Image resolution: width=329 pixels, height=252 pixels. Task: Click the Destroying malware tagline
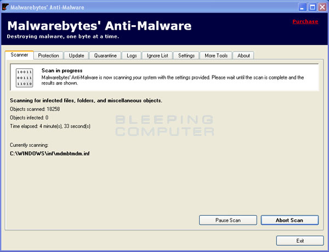(x=63, y=37)
